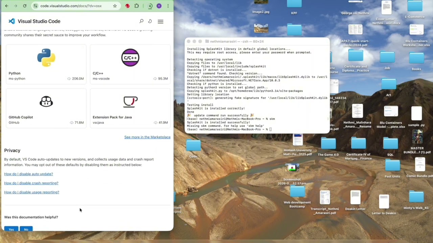The width and height of the screenshot is (433, 243).
Task: Select Web development Bootcamp folder
Action: point(297,197)
